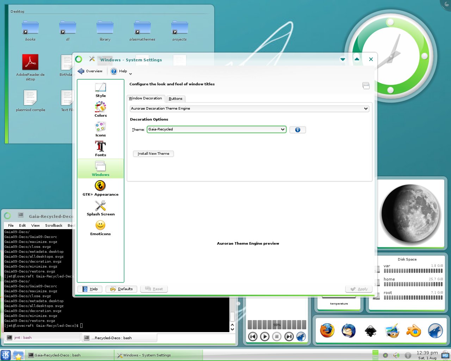Viewport: 451px width, 361px height.
Task: Skip to previous track in player widget
Action: click(x=253, y=336)
